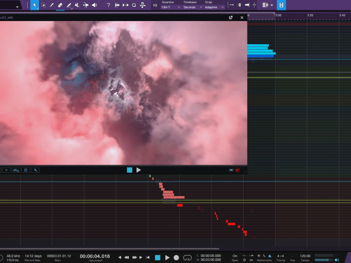This screenshot has height=263, width=351.
Task: Toggle the precount dot icon above Metronome
Action: pyautogui.click(x=259, y=256)
